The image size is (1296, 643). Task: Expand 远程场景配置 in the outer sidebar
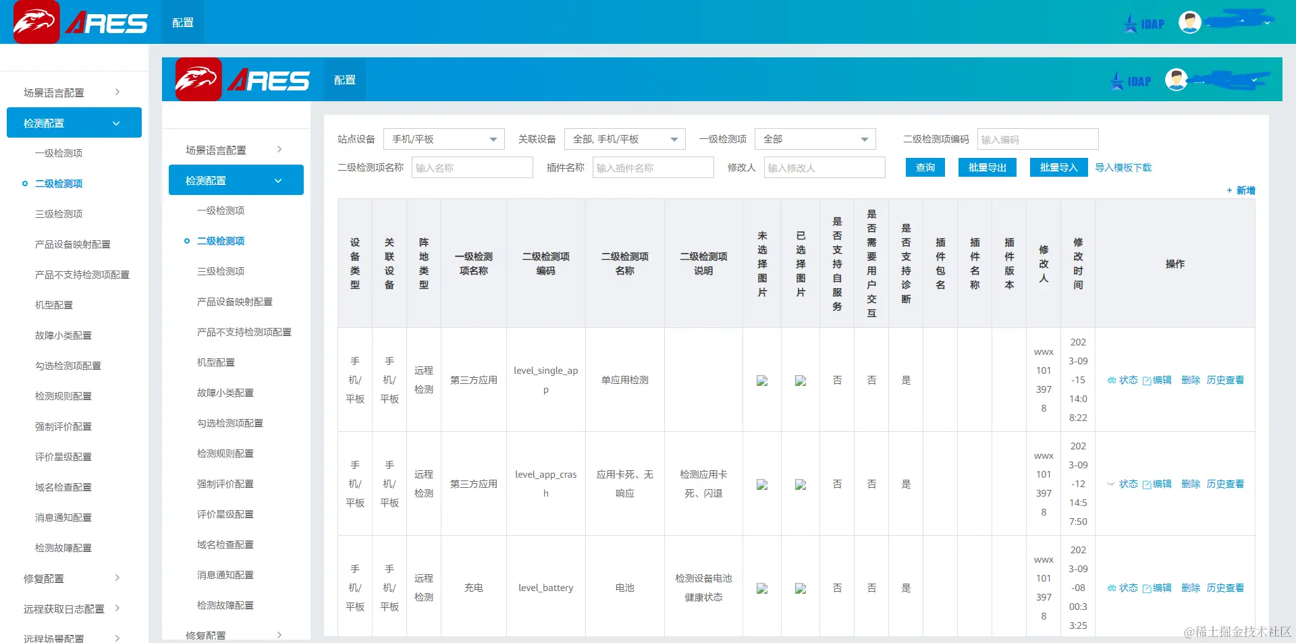point(74,638)
